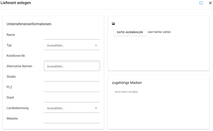
Task: Click the Lieferant anlegen dialog title
Action: tap(16, 3)
